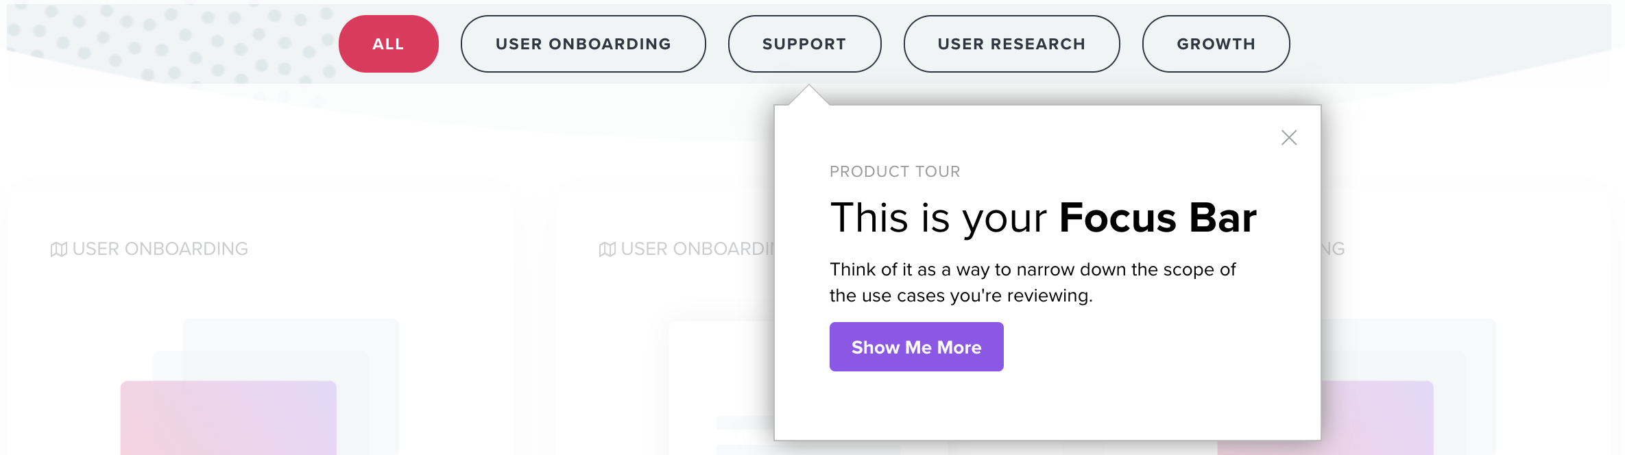Select the ALL filter pill

(388, 44)
